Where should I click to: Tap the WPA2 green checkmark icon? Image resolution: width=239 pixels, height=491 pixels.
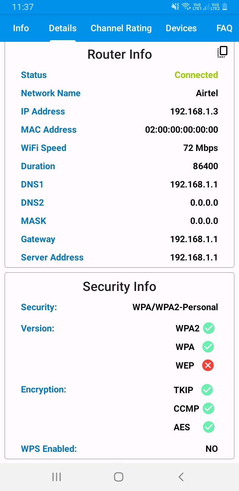[x=209, y=328]
